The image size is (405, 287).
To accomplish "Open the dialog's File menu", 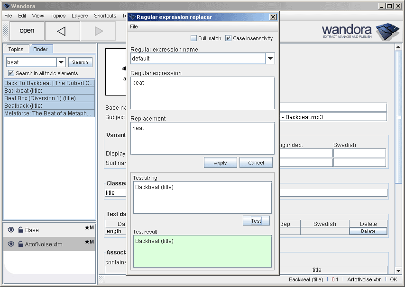I will coord(134,27).
